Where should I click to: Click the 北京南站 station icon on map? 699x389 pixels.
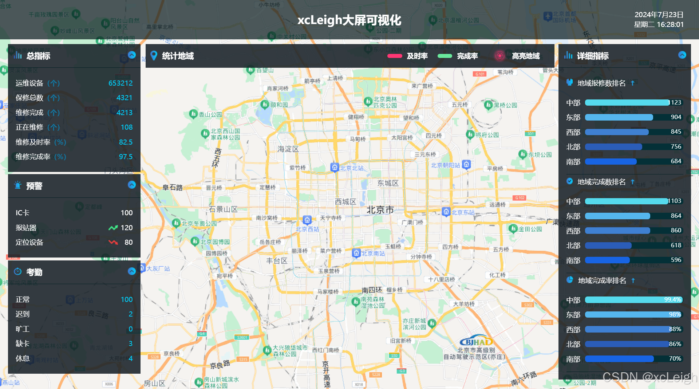[x=356, y=253]
